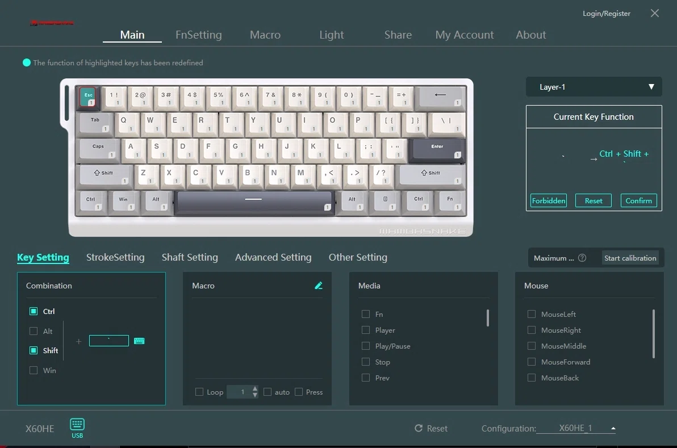677x448 pixels.
Task: Select the Enter key on the keyboard
Action: click(x=437, y=149)
